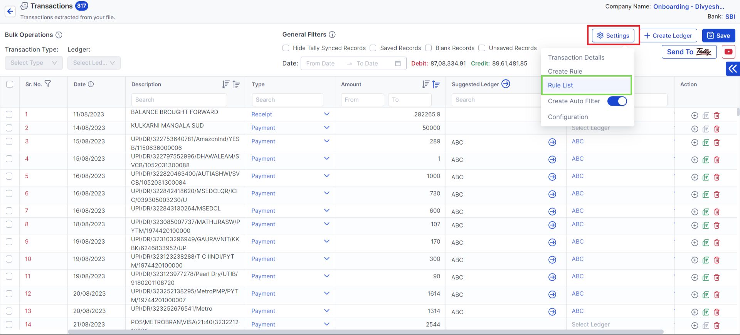Apply suggested ledger arrow in row 3
Image resolution: width=740 pixels, height=335 pixels.
point(552,142)
